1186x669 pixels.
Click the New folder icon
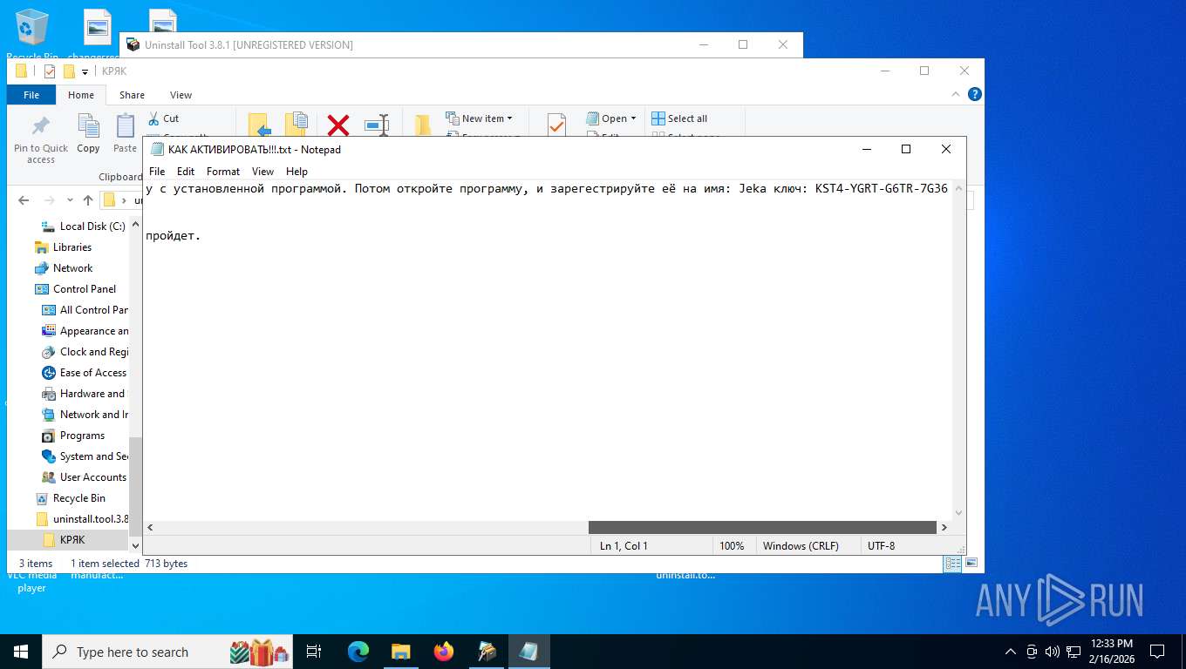pyautogui.click(x=423, y=125)
